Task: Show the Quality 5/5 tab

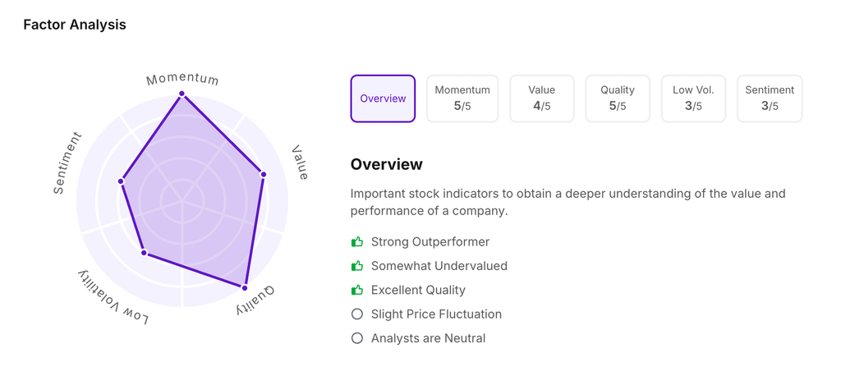Action: coord(618,99)
